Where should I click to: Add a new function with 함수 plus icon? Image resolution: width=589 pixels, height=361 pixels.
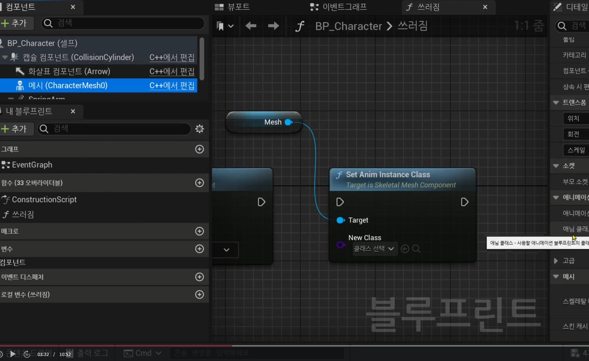(200, 183)
